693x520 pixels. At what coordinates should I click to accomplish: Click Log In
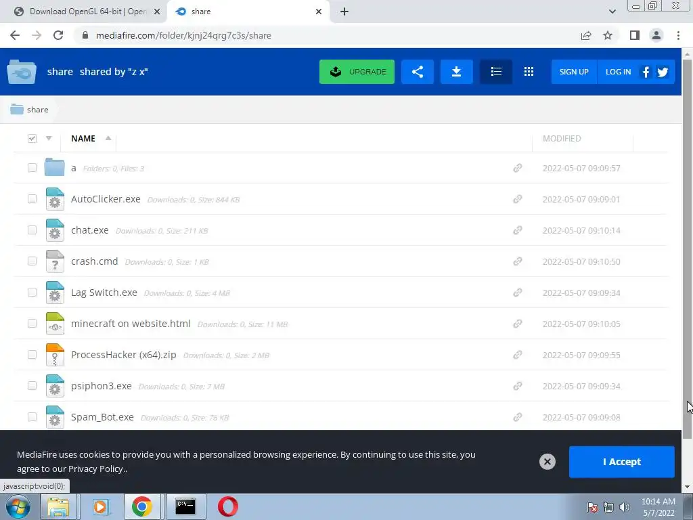click(x=618, y=72)
